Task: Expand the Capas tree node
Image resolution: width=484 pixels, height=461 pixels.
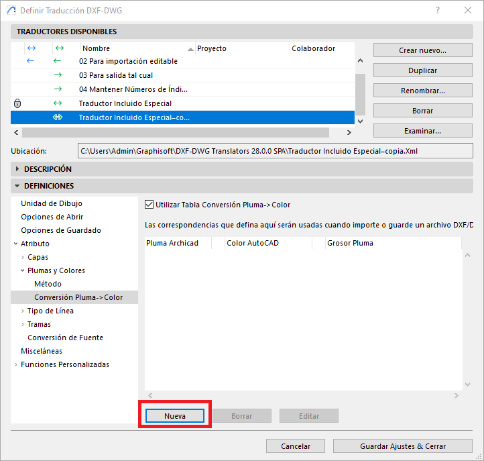Action: point(23,257)
